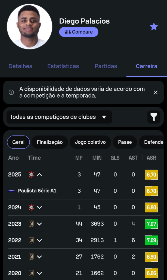167x280 pixels.
Task: Open the filter icon next to competitions dropdown
Action: 154,117
